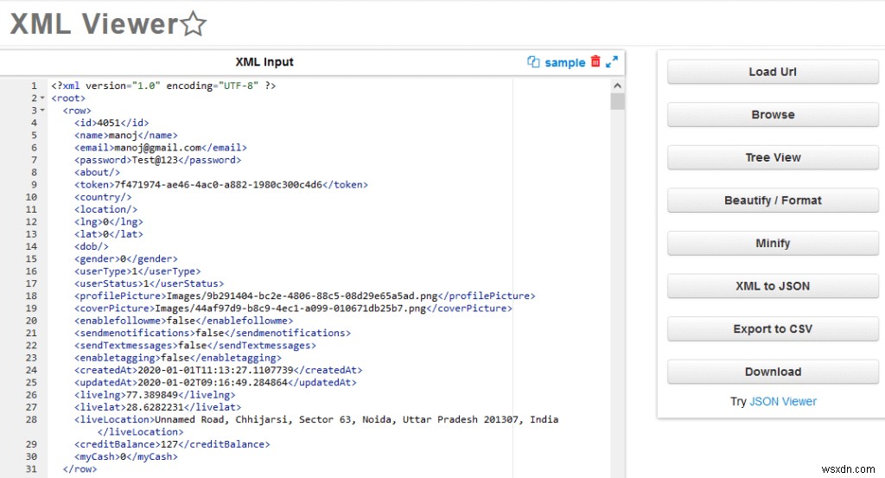Click the xml declaration line text
Viewport: 885px width, 478px height.
(163, 86)
